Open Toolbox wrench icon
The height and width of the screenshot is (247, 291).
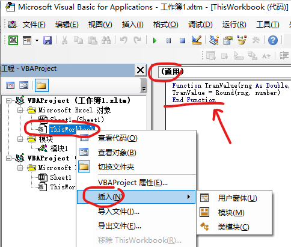pyautogui.click(x=256, y=40)
